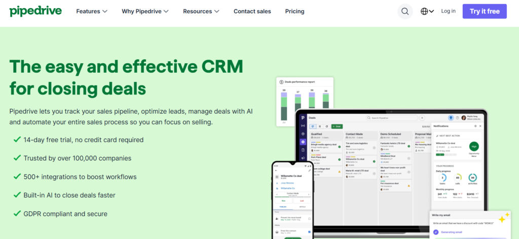Click the tasks progress ring showing 3
This screenshot has width=519, height=239.
click(x=442, y=177)
